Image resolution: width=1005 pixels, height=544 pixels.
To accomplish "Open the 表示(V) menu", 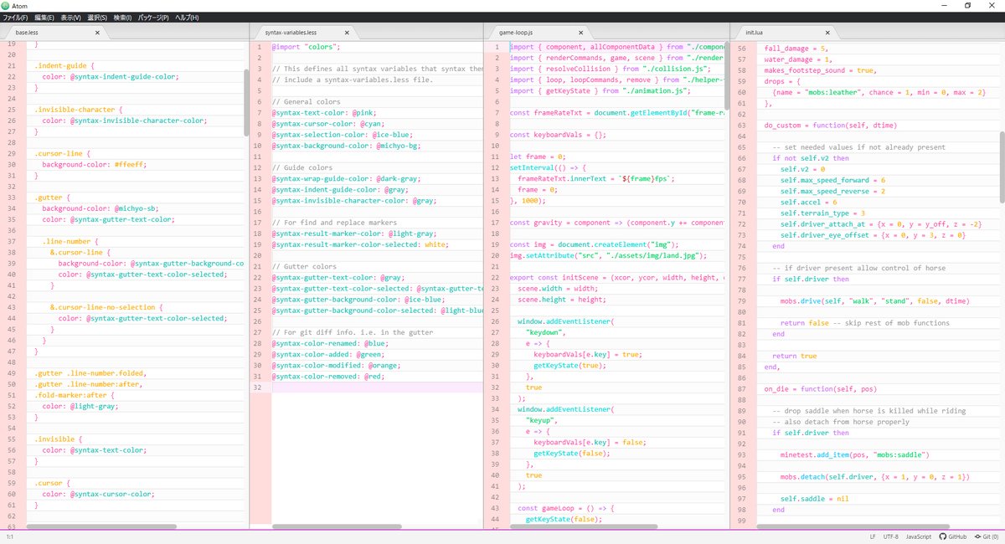I will pos(71,18).
